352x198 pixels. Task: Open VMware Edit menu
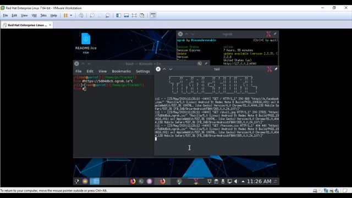14,15
